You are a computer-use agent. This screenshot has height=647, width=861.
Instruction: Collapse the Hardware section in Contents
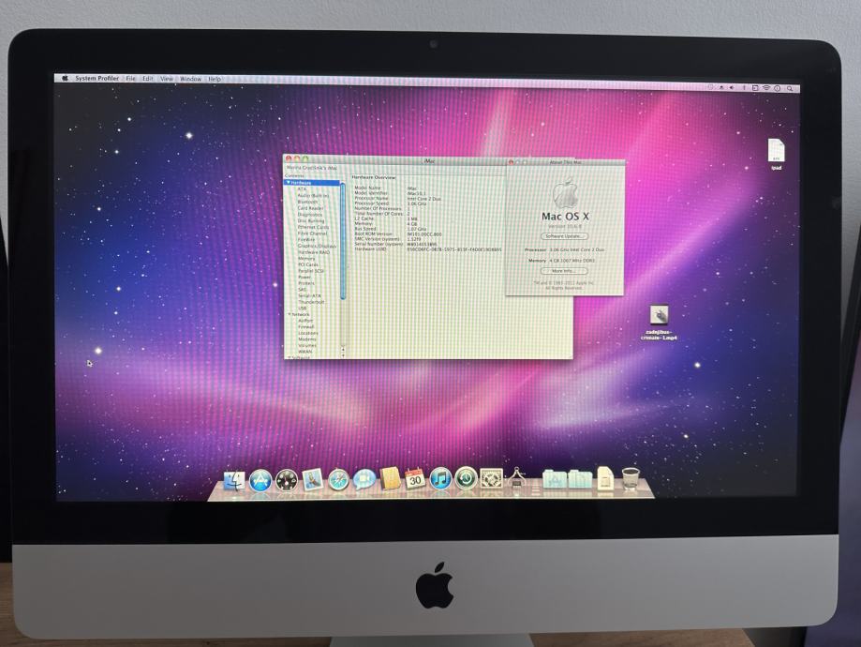[288, 182]
